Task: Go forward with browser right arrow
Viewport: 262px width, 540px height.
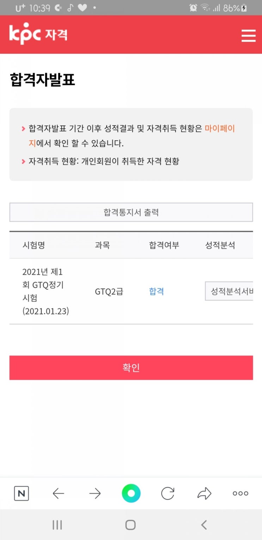Action: [x=95, y=494]
